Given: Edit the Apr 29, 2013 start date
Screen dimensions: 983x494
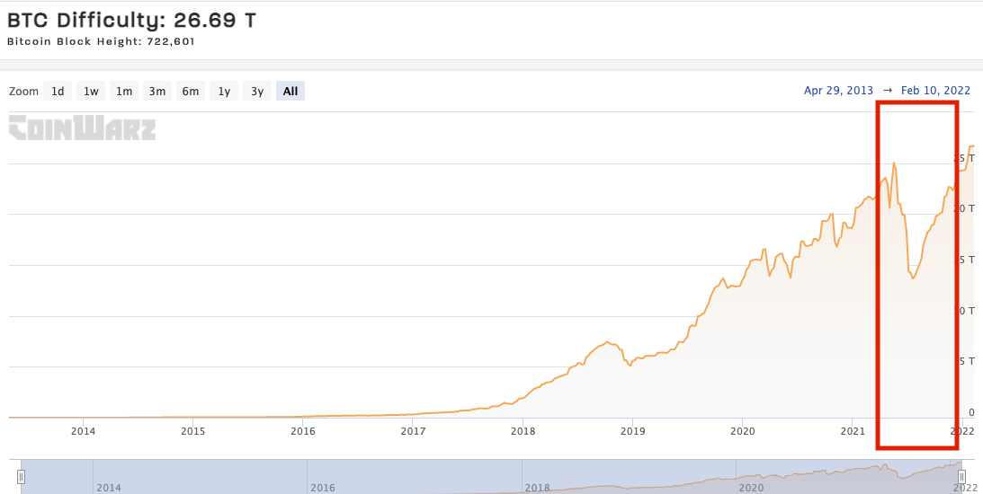Looking at the screenshot, I should (x=838, y=91).
